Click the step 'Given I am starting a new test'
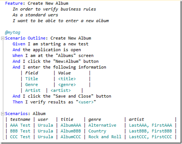This screenshot has height=144, width=182. [50, 44]
